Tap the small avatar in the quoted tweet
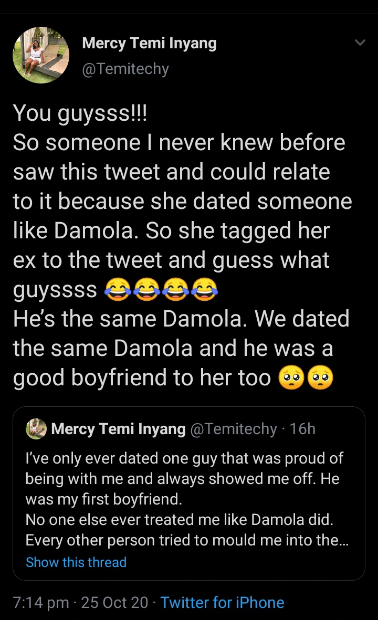 point(36,429)
